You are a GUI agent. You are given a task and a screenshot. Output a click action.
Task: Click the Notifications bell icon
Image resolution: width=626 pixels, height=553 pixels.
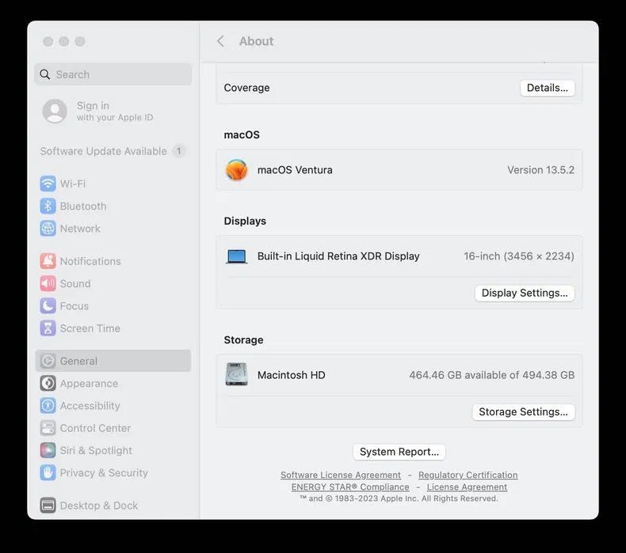(x=48, y=261)
